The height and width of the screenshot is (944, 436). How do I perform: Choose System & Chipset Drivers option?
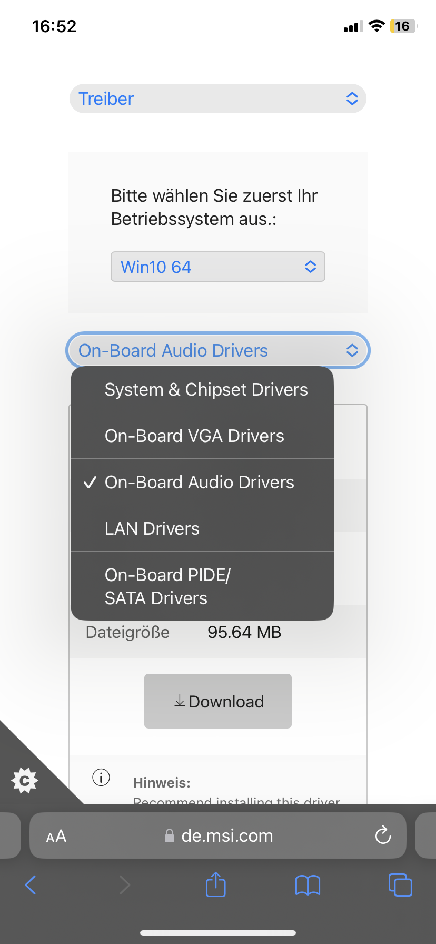click(202, 389)
